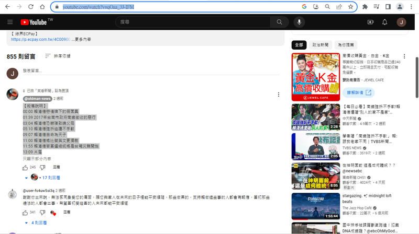Open the 排序依據 sort comments dropdown
The image size is (419, 234).
click(x=58, y=56)
